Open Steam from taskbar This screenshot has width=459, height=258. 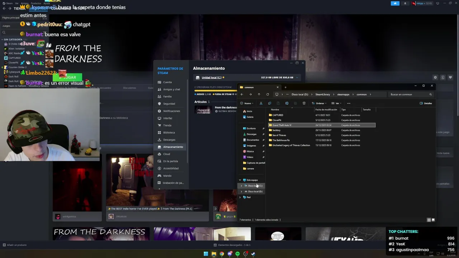point(253,254)
